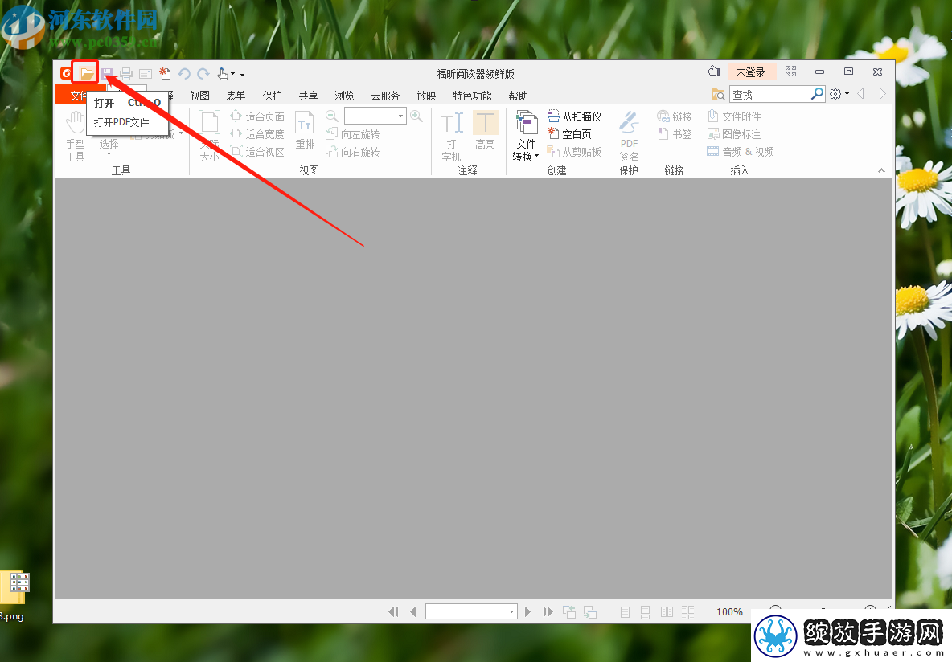Click the Undo arrow icon
The height and width of the screenshot is (662, 952).
[184, 74]
